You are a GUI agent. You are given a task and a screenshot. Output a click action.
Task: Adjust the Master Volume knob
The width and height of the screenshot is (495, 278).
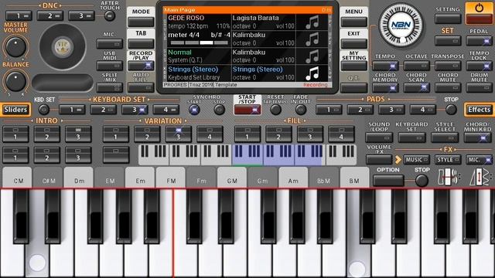point(15,47)
